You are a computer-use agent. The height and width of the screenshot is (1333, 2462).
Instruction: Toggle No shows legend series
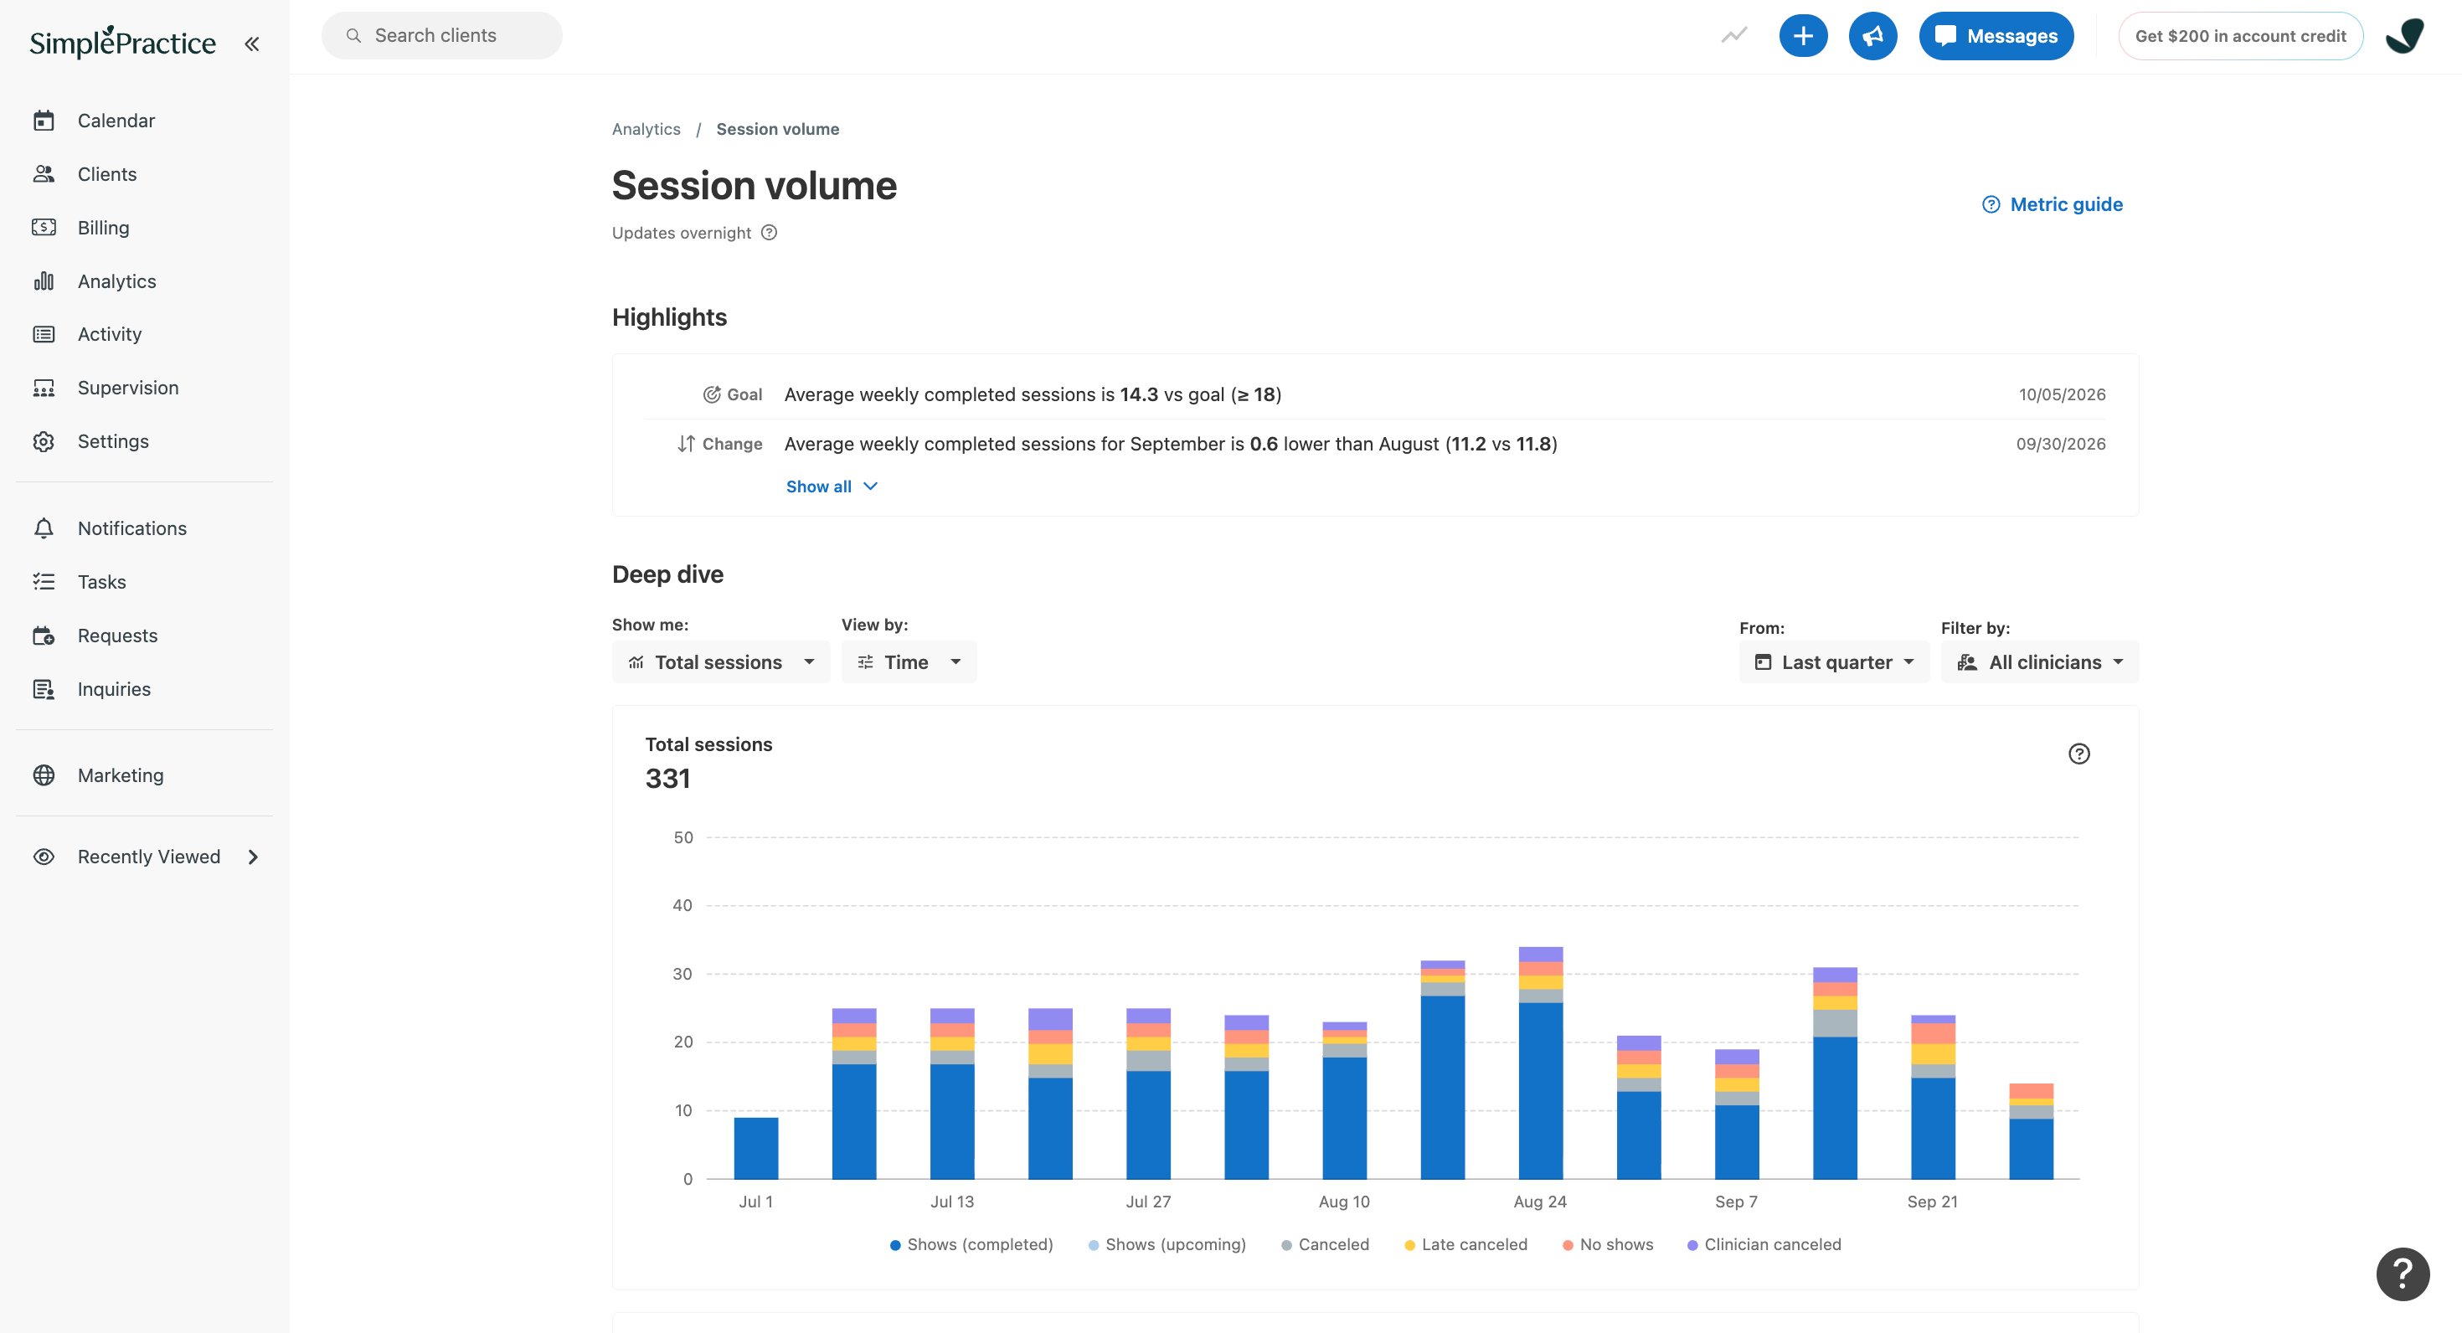tap(1608, 1244)
